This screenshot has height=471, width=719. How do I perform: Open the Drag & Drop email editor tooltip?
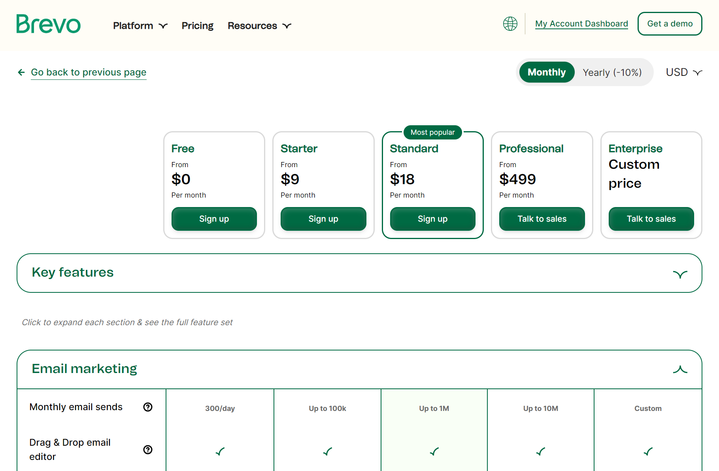point(147,450)
